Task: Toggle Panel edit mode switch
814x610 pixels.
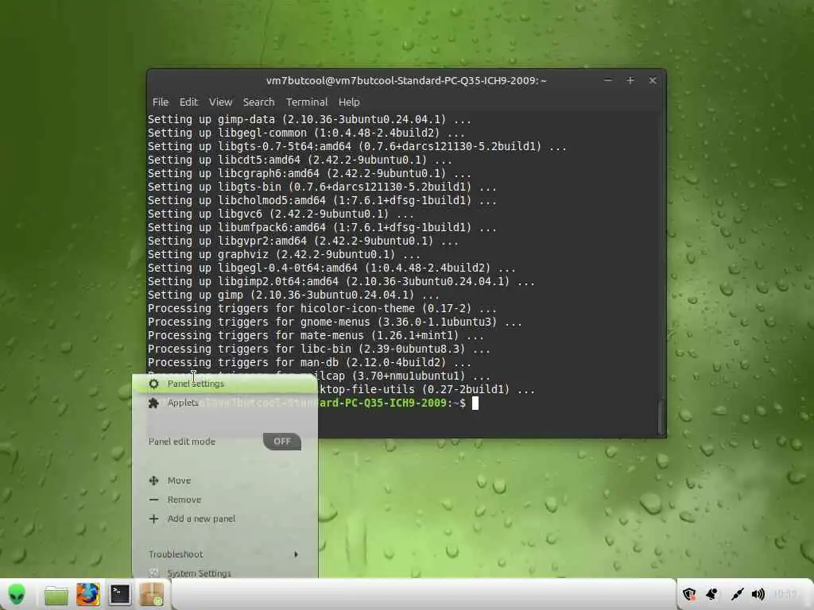Action: pyautogui.click(x=282, y=442)
